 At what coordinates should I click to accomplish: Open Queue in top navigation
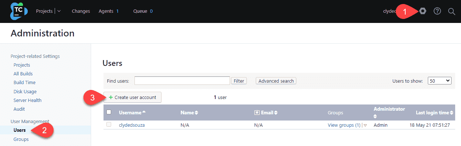pos(140,11)
